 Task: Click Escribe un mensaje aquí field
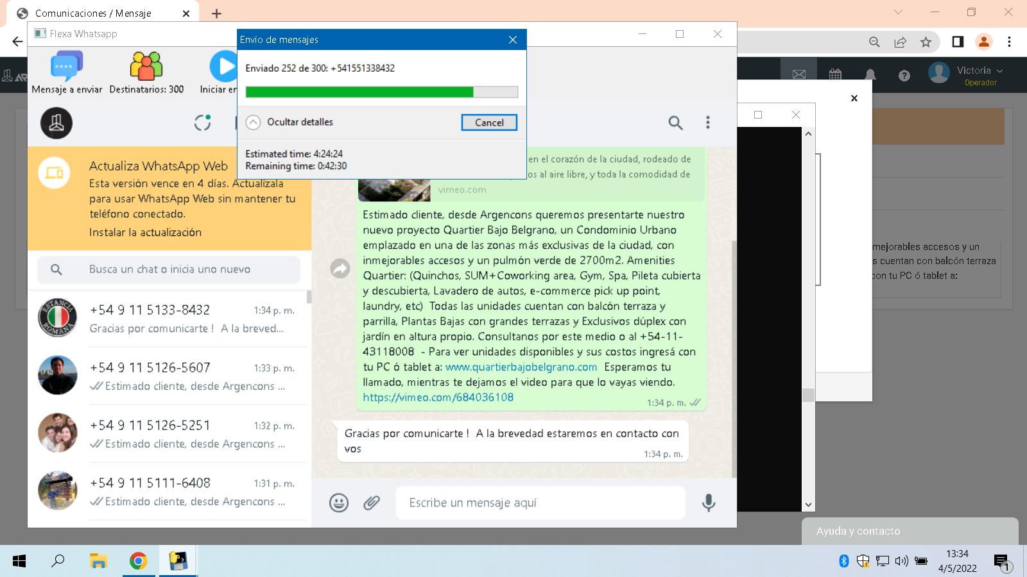(x=540, y=503)
